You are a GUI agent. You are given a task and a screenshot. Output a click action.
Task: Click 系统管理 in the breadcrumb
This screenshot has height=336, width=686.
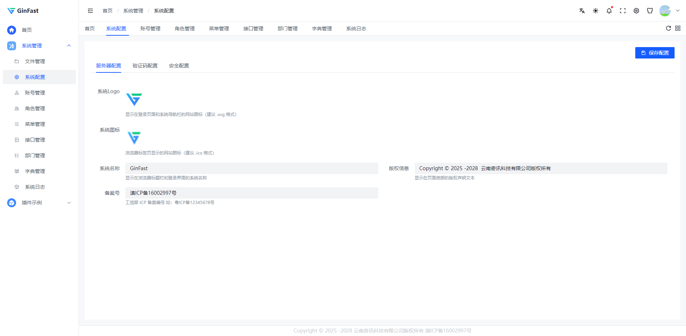(x=133, y=11)
